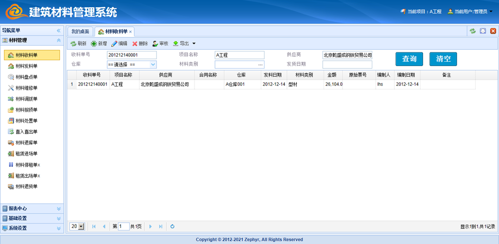Click 当前项目 : A工程 in header

[x=421, y=12]
